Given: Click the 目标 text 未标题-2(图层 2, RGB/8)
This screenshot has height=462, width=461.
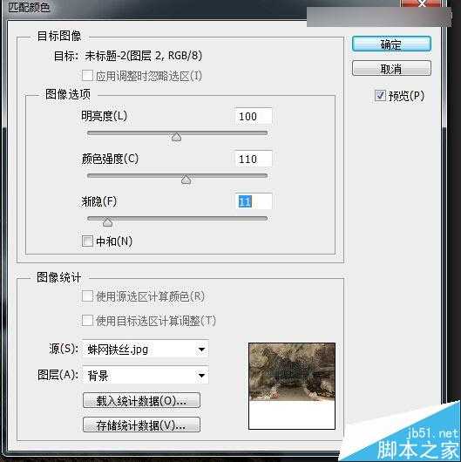Looking at the screenshot, I should point(144,56).
